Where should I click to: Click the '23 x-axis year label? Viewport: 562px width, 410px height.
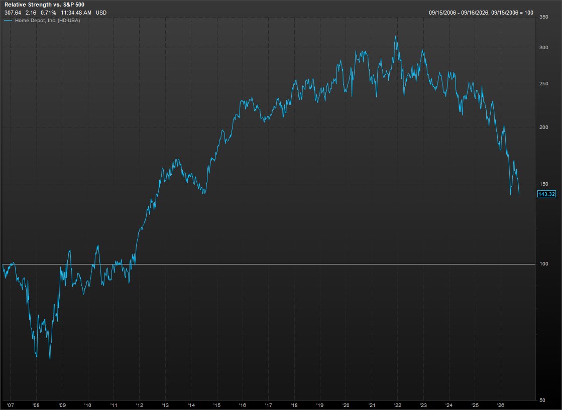point(423,405)
